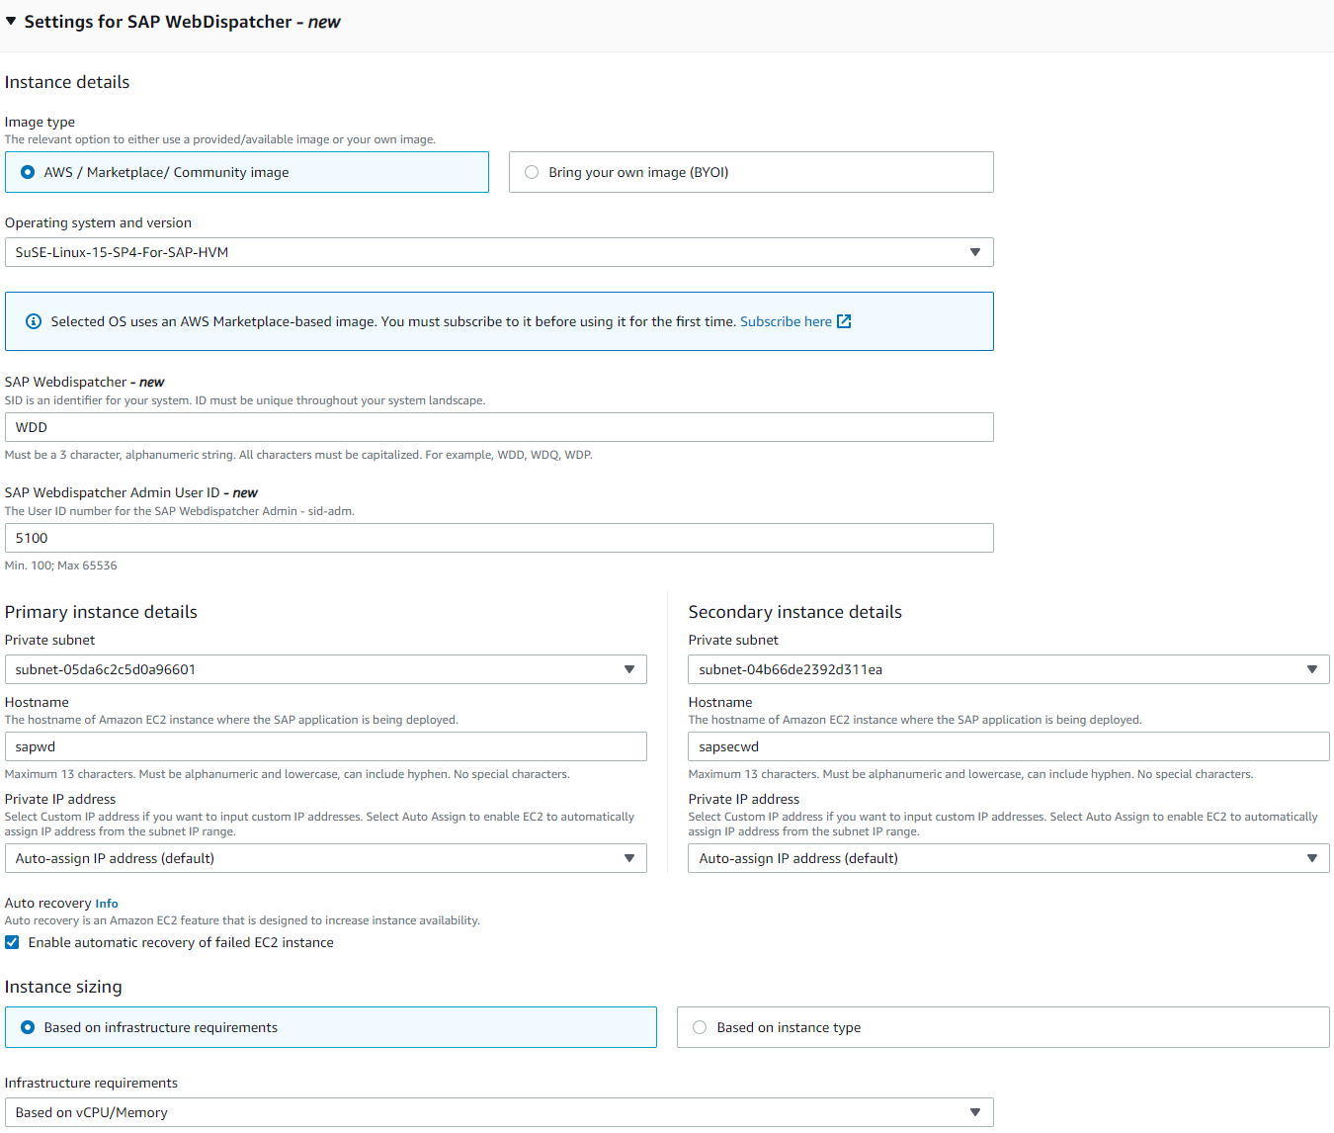Select Bring your own image (BYOI) option
Viewport: 1334px width, 1133px height.
(x=751, y=172)
